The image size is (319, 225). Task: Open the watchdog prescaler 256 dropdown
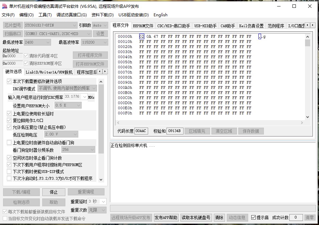(x=78, y=150)
